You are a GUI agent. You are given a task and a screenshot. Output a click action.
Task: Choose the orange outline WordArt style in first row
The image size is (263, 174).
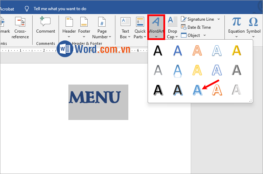tap(197, 50)
